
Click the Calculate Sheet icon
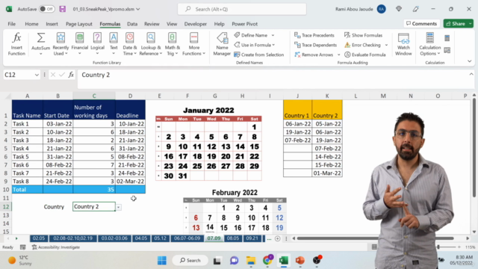point(447,50)
